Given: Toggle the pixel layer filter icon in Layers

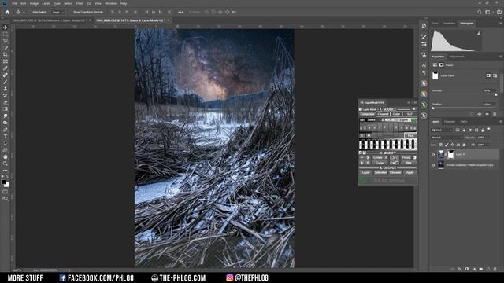Looking at the screenshot, I should coord(458,130).
